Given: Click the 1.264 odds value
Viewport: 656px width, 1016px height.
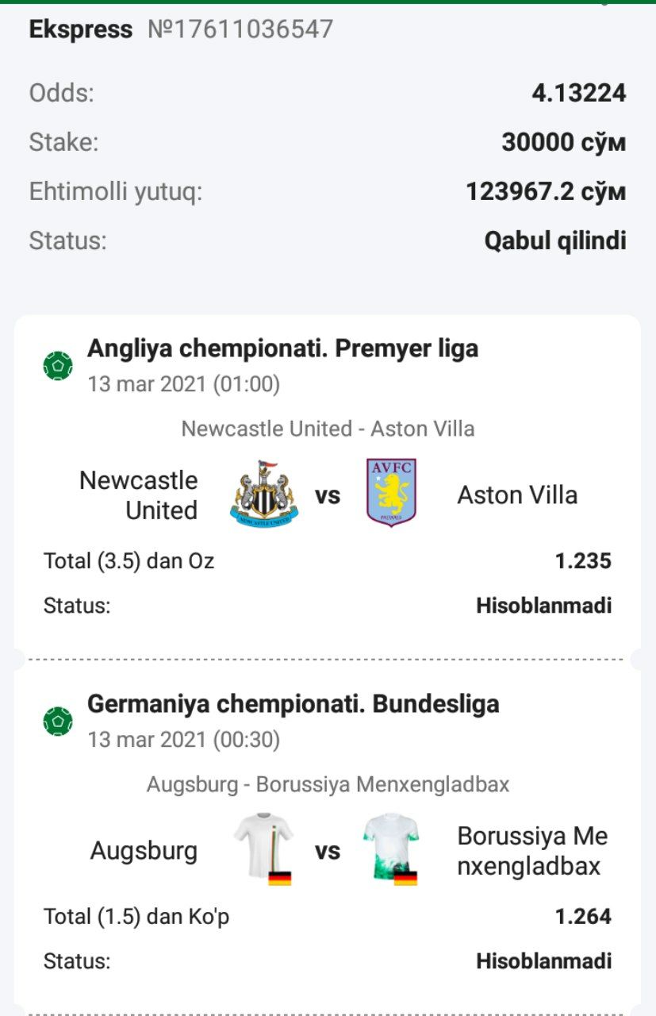Looking at the screenshot, I should (583, 917).
